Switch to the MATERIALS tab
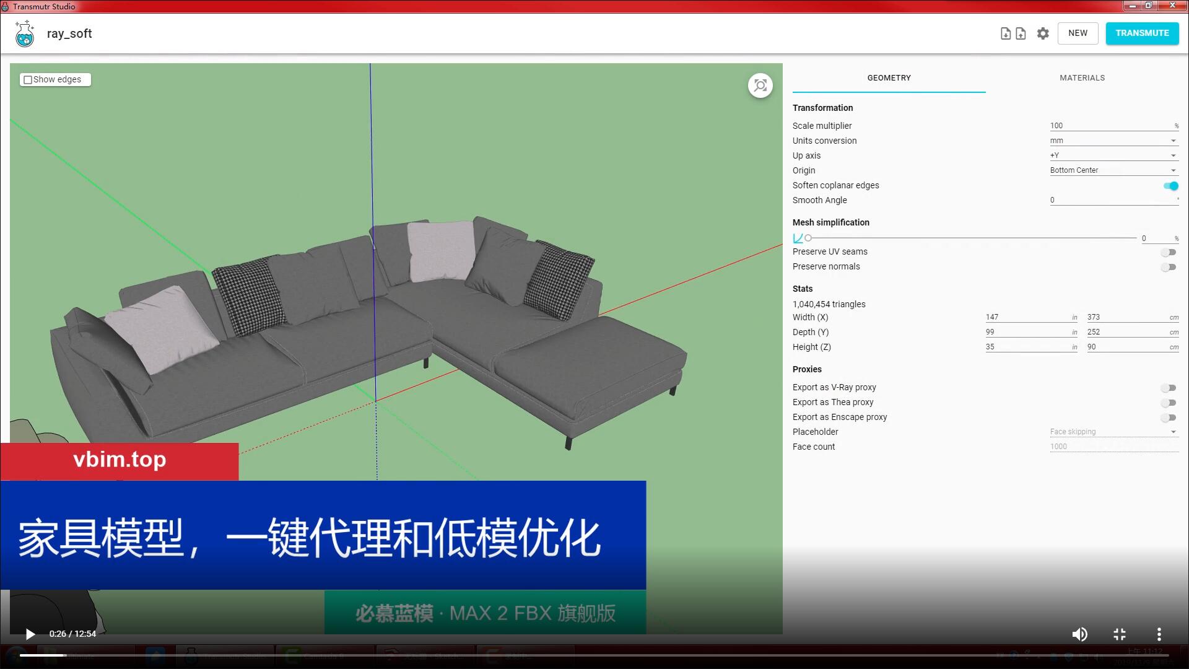The height and width of the screenshot is (669, 1189). 1082,78
